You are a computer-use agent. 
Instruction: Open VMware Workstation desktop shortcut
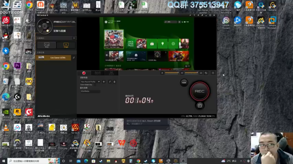[x=272, y=23]
